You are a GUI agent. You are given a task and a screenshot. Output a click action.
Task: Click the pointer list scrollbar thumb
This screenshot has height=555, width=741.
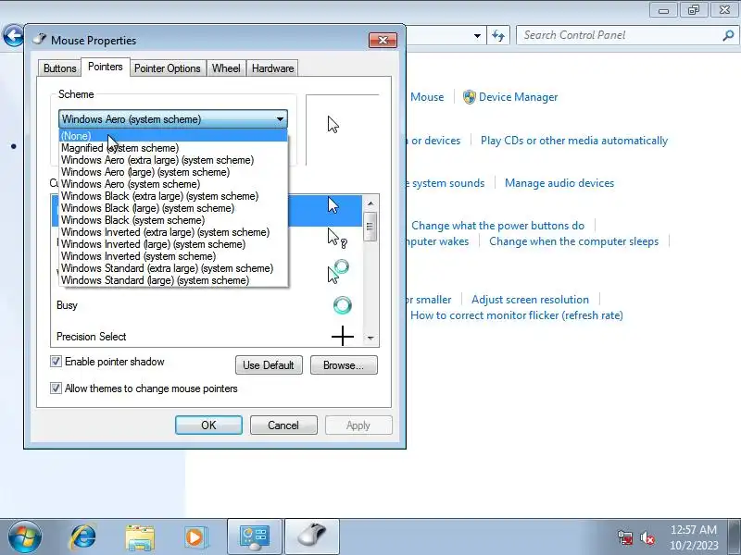coord(370,227)
